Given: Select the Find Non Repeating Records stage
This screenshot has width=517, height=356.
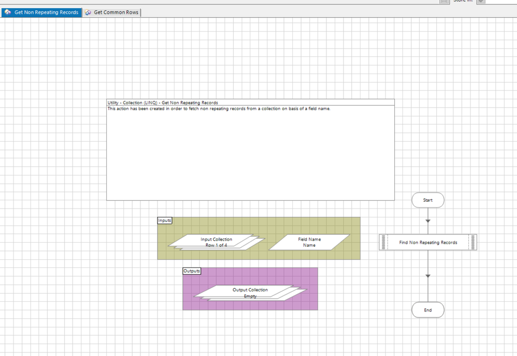Looking at the screenshot, I should 428,242.
